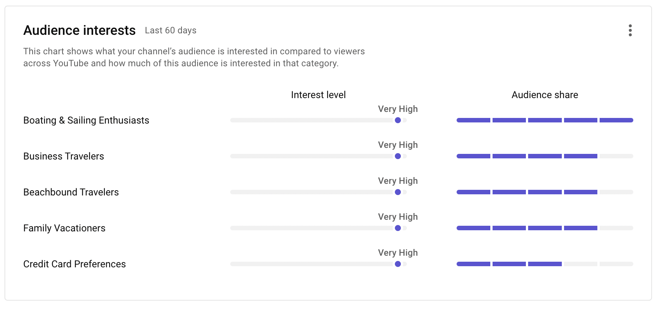Click the Boating & Sailing Enthusiasts label
The width and height of the screenshot is (658, 310).
86,120
